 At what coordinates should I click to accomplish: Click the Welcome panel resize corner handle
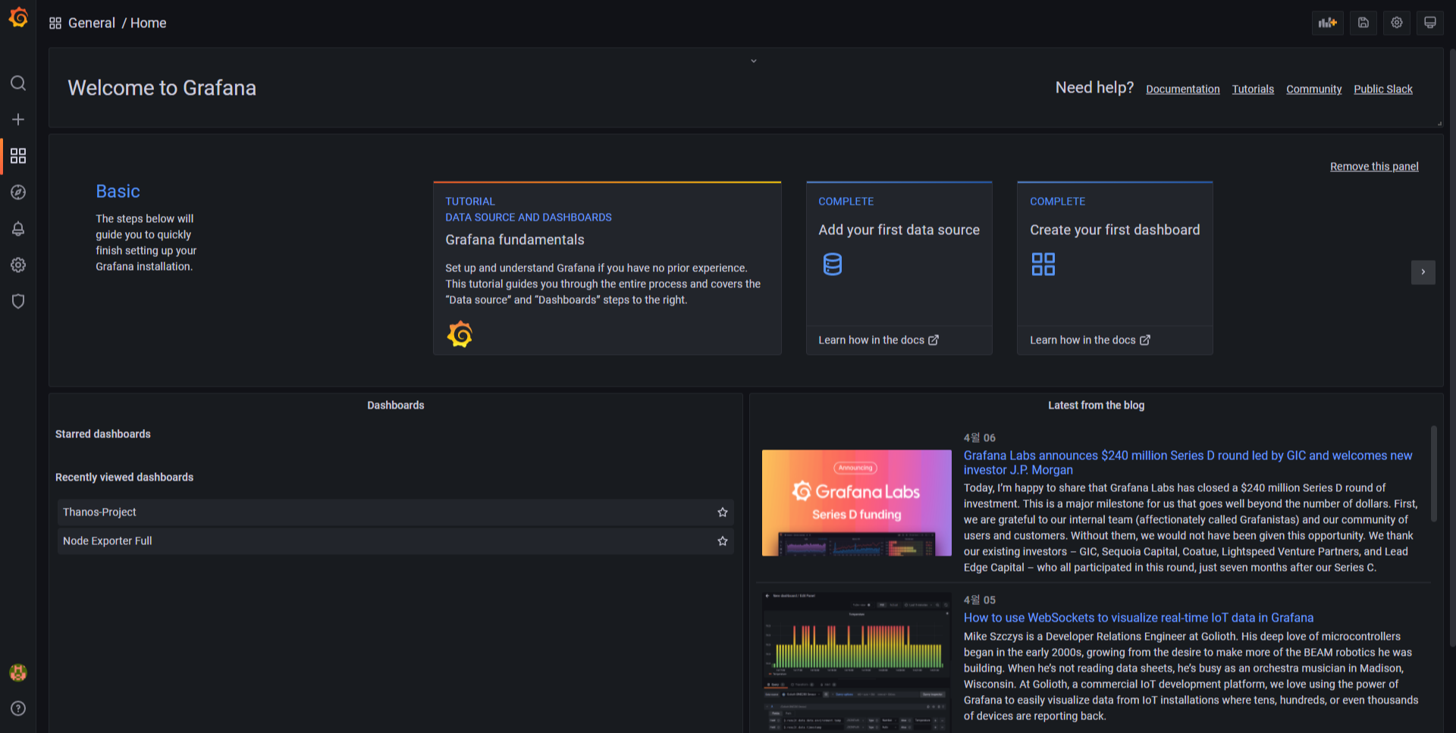pyautogui.click(x=1439, y=123)
